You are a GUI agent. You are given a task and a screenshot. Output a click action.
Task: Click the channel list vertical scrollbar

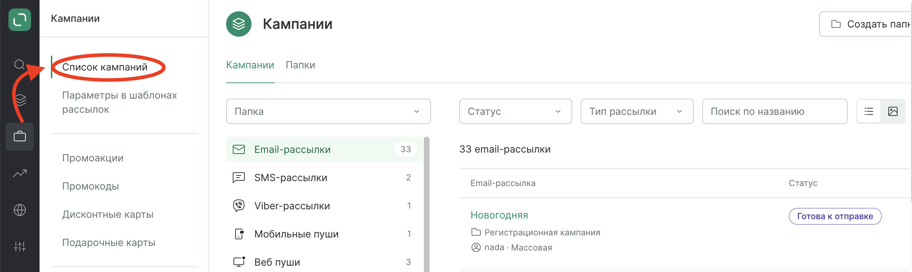coord(427,204)
